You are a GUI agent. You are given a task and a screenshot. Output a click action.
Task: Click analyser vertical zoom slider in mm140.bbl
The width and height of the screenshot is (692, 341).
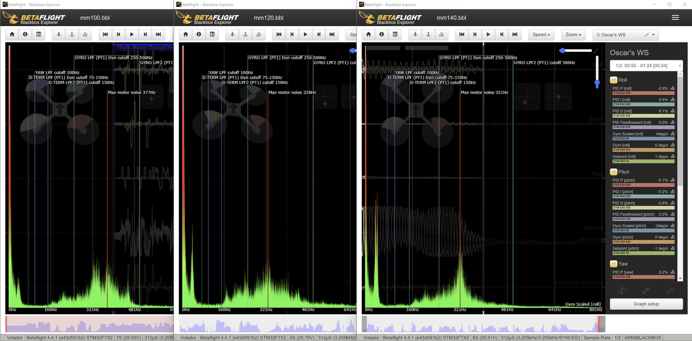coord(597,72)
